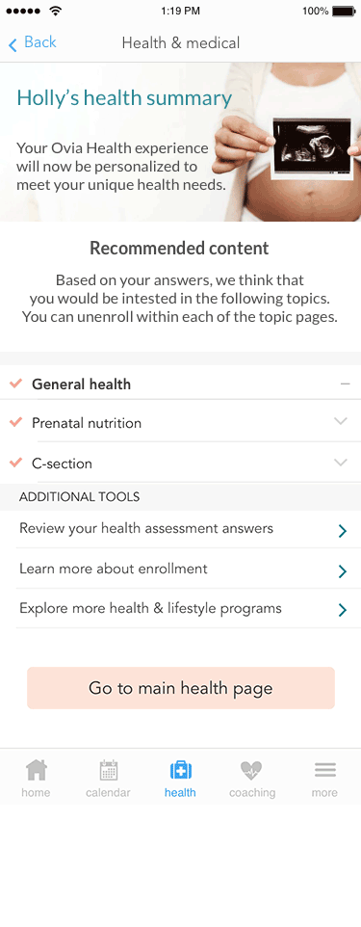The width and height of the screenshot is (361, 927).
Task: Select the health medical kit icon
Action: (x=181, y=770)
